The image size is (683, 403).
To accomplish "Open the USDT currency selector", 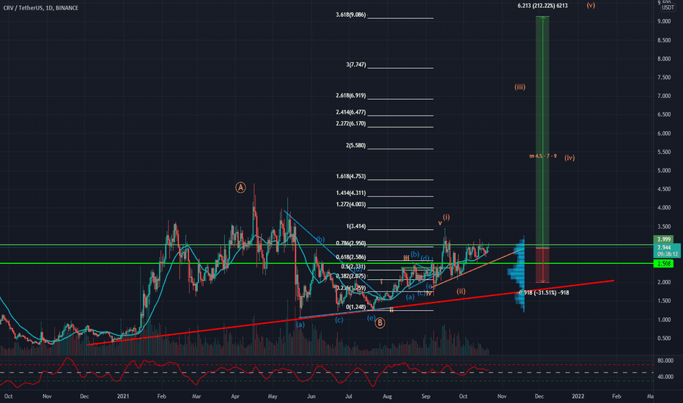I will coord(668,7).
